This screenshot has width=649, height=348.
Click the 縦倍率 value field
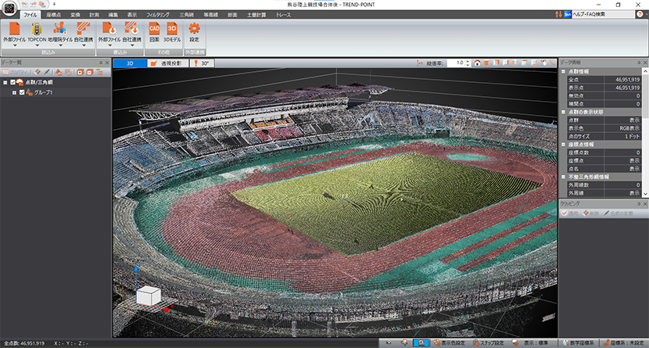pos(459,63)
